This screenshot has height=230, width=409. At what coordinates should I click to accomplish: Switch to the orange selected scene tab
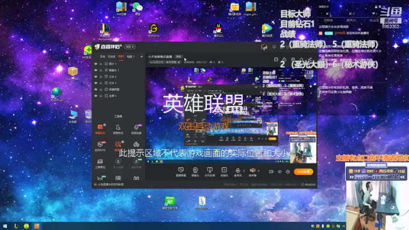pyautogui.click(x=121, y=56)
